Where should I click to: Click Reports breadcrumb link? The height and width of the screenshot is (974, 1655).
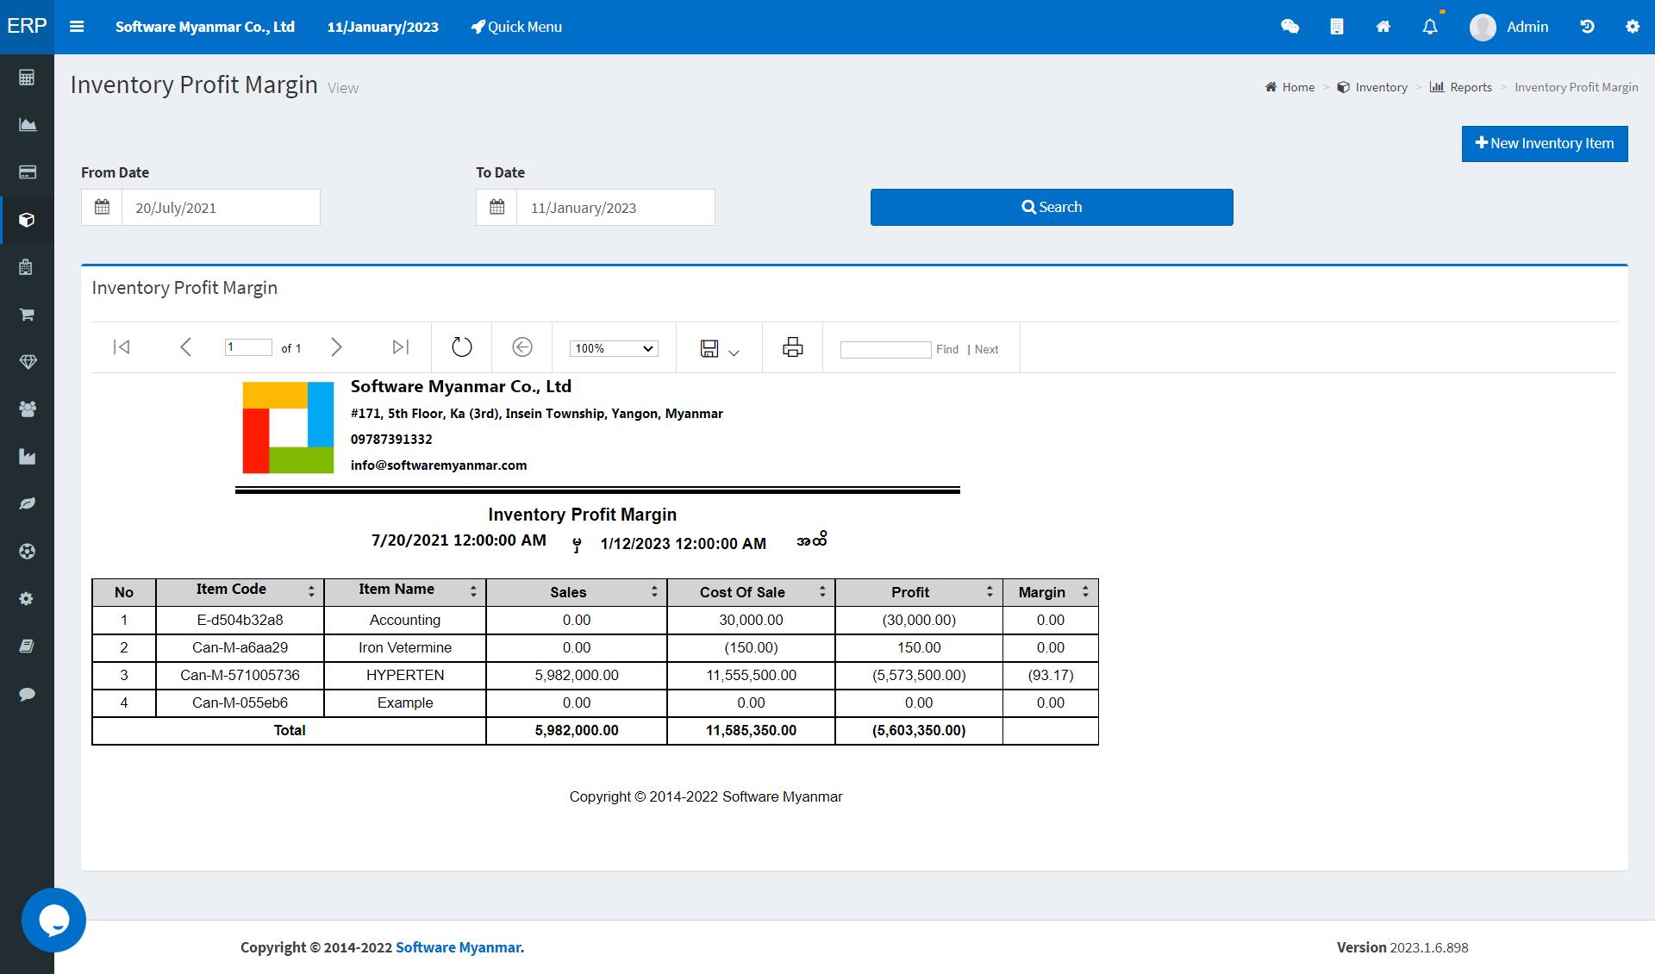point(1461,87)
